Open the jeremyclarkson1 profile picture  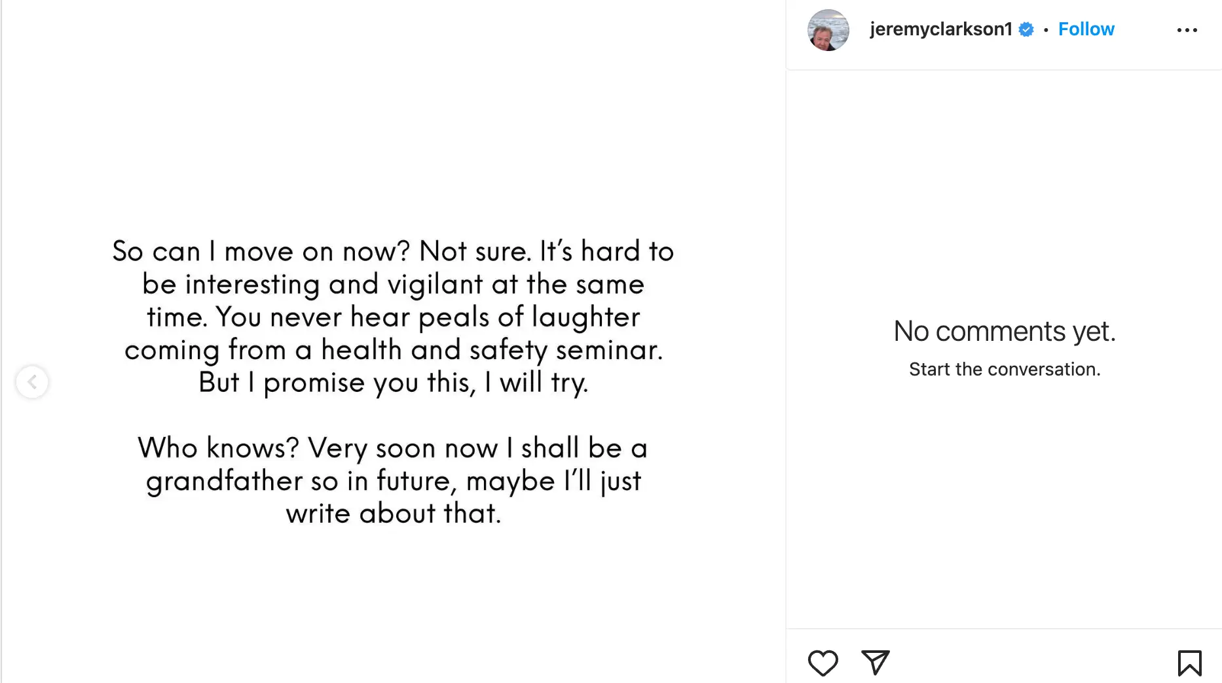[828, 30]
